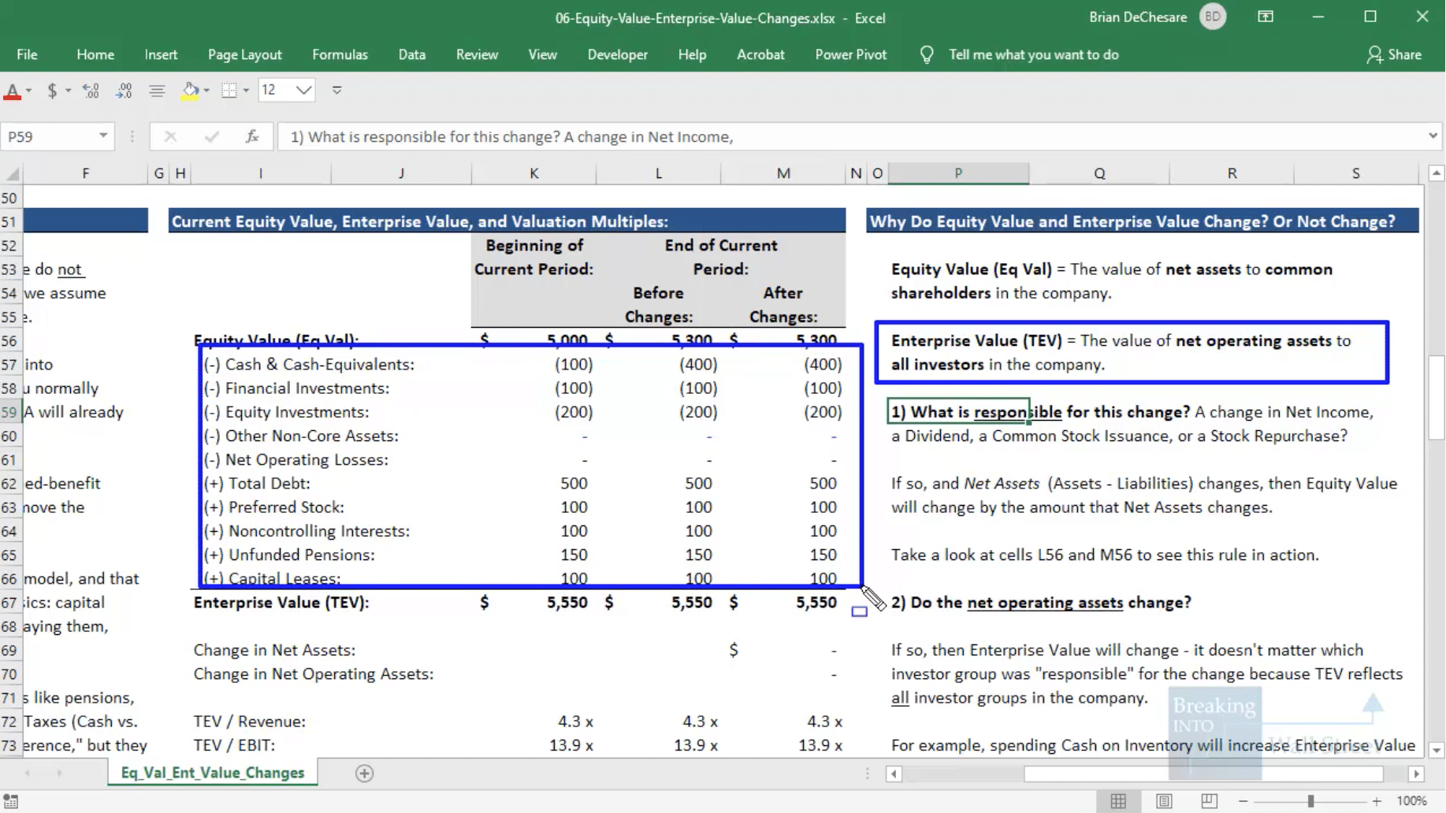The width and height of the screenshot is (1446, 813).
Task: Open the font size dropdown
Action: click(x=303, y=91)
